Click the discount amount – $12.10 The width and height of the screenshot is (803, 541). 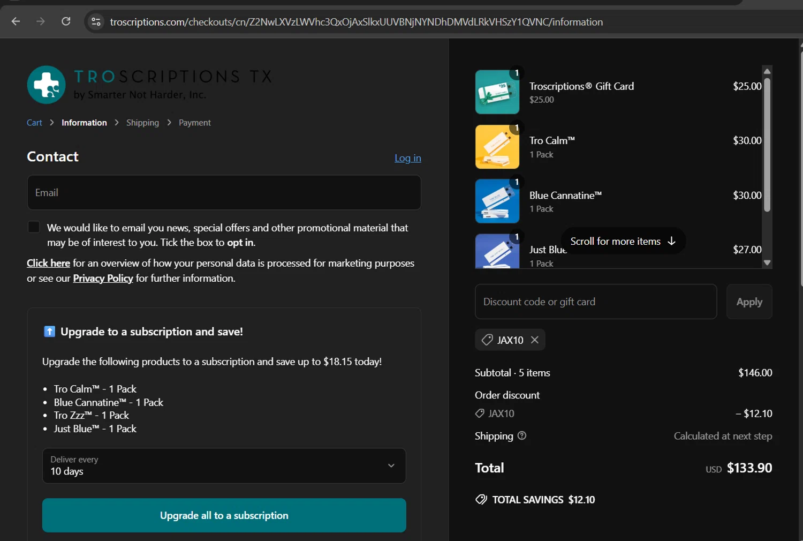[754, 413]
